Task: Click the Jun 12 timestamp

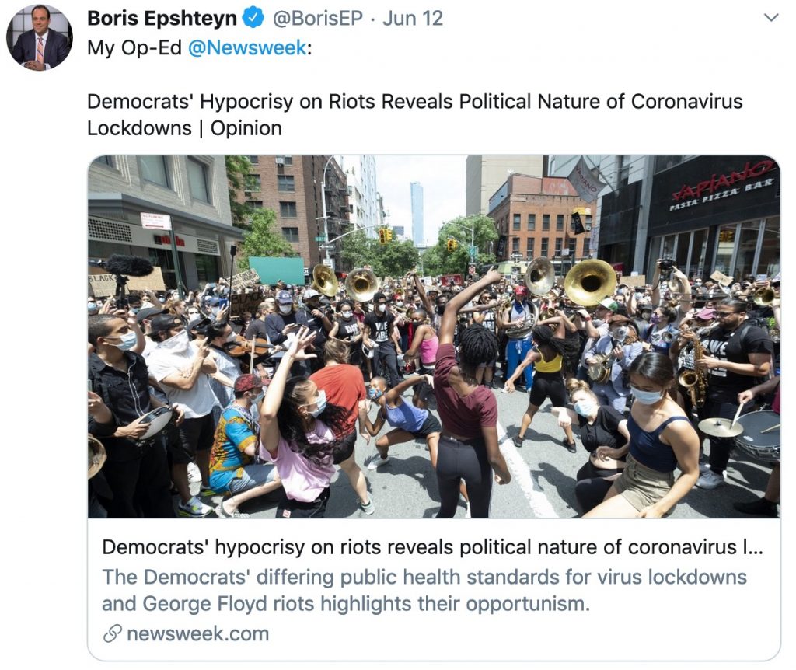Action: [x=413, y=19]
